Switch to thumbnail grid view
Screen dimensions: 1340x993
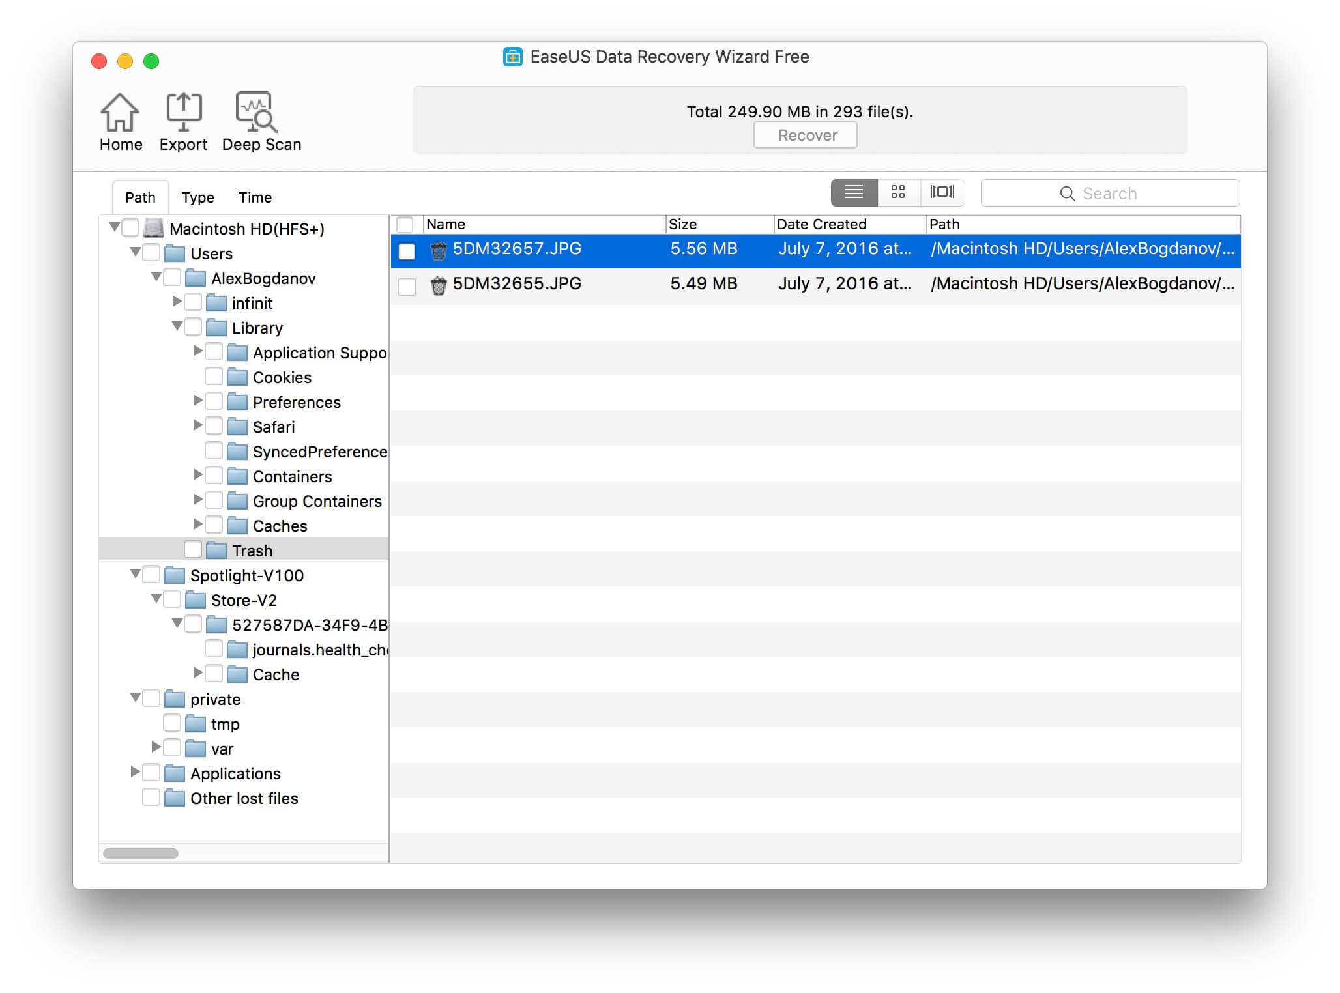[898, 192]
